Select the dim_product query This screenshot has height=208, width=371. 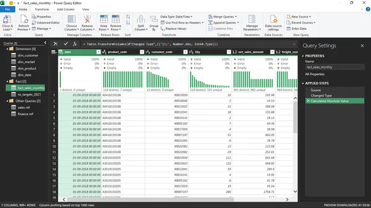point(27,68)
